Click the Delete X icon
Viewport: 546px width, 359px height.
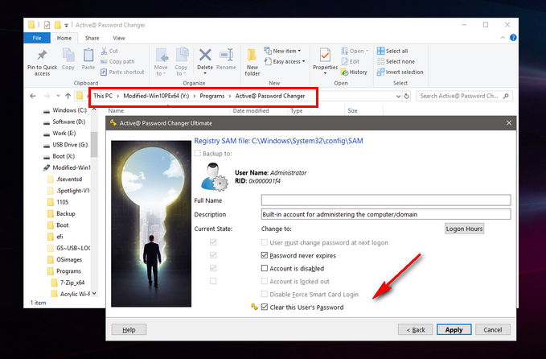(205, 55)
